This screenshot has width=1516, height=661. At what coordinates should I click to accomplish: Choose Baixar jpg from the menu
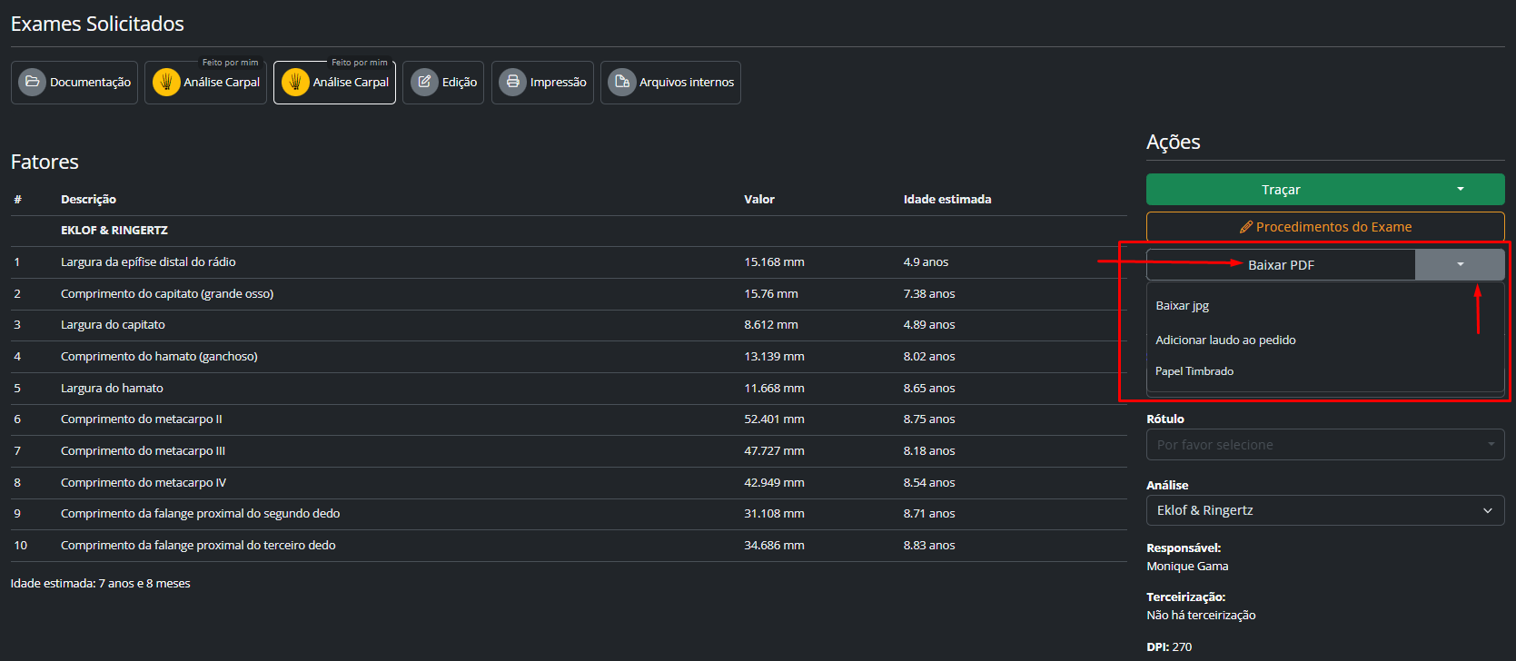tap(1182, 306)
